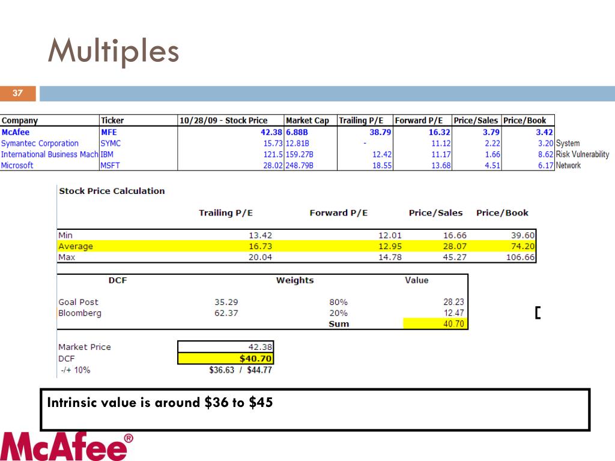The image size is (615, 461).
Task: Click the Value column heading
Action: pos(417,280)
